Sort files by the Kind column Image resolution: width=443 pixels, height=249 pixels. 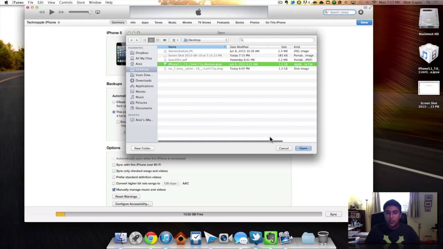coord(304,47)
